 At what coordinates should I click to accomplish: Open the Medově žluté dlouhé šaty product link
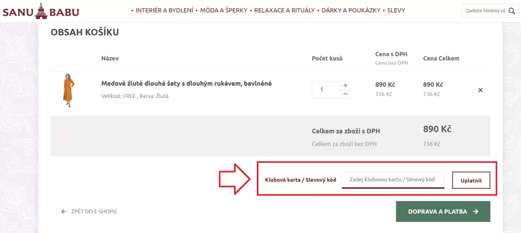point(186,84)
